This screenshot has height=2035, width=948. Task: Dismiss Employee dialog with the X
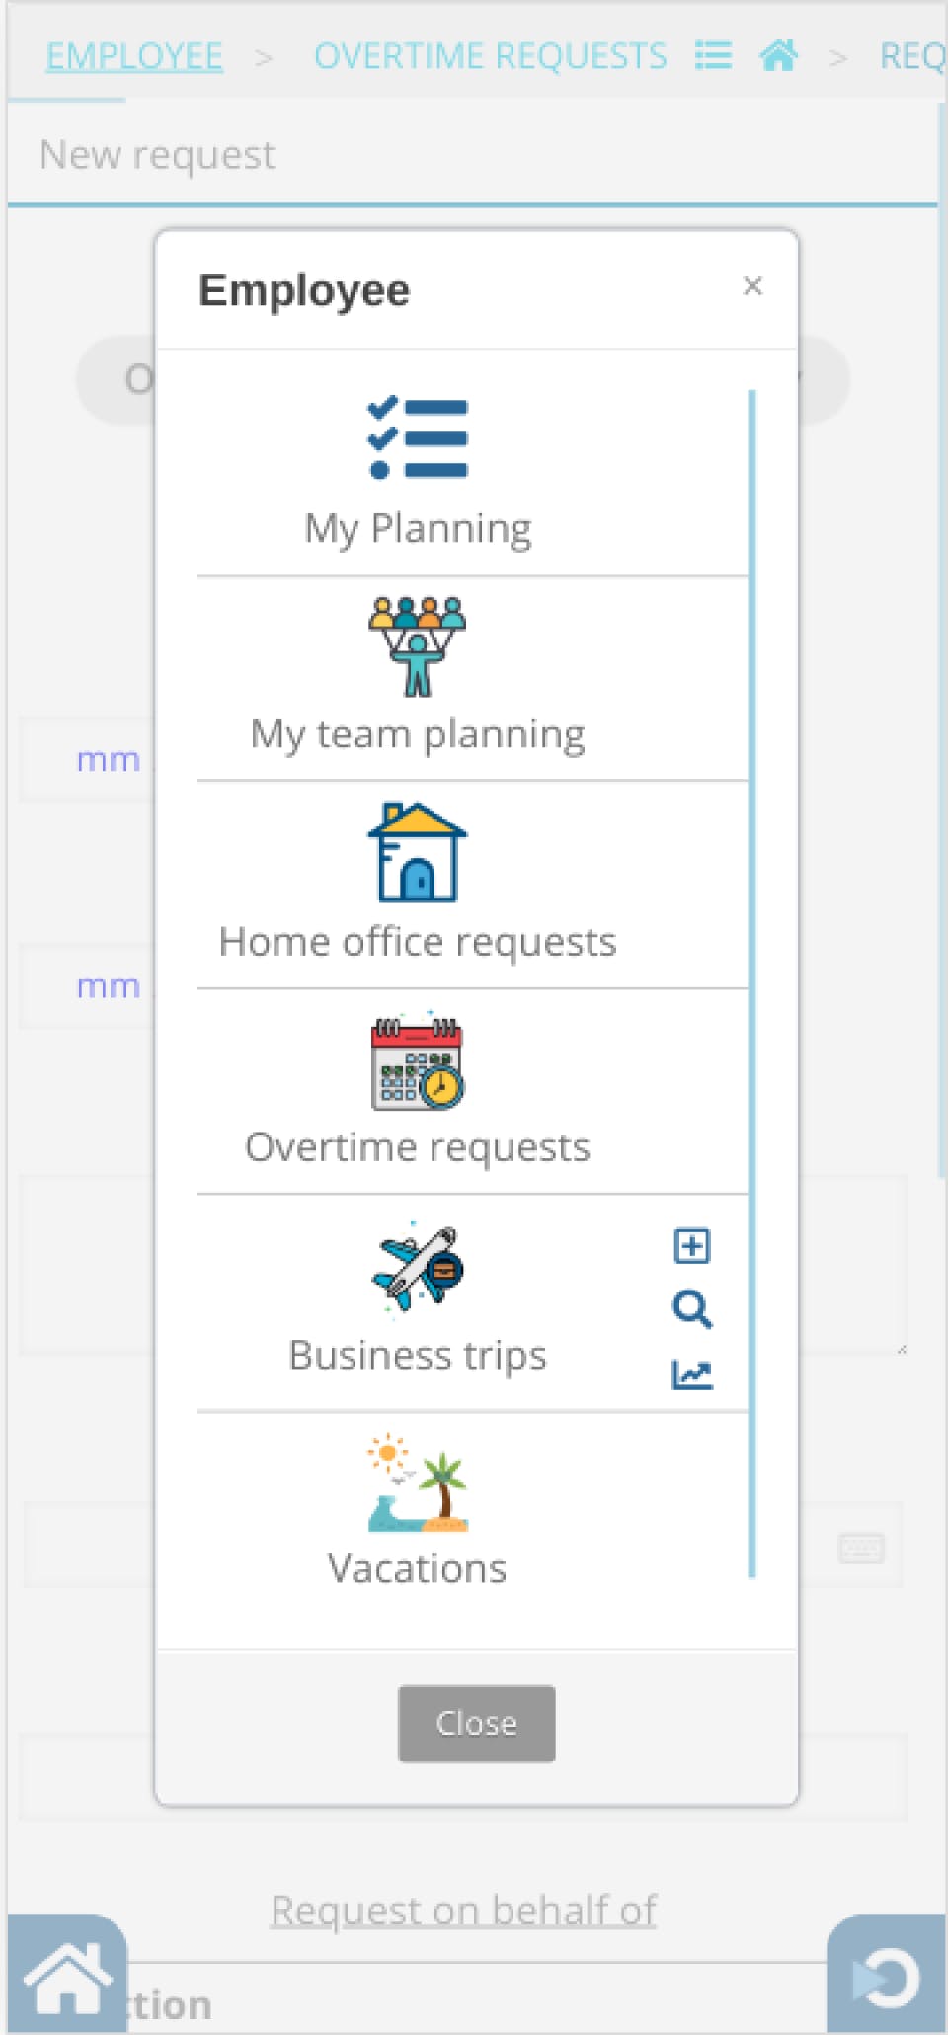pyautogui.click(x=752, y=286)
